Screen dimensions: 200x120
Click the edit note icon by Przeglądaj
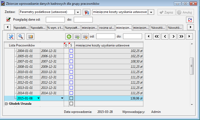click(8, 20)
